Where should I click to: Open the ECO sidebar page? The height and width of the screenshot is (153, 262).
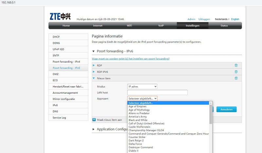68,80
